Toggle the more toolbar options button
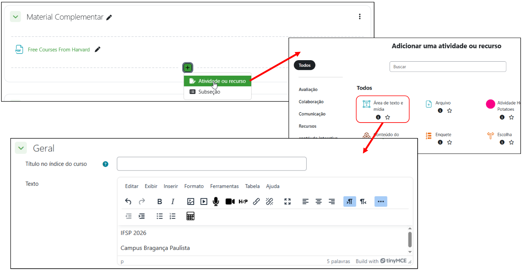 (x=381, y=202)
